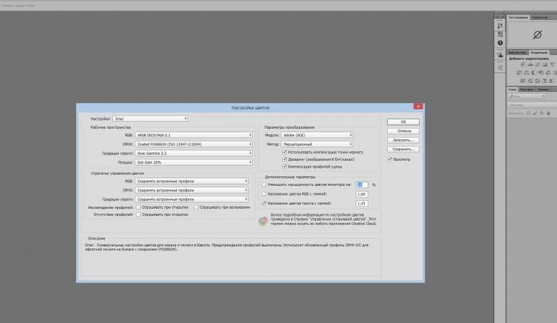Disable 'Наложение цветов текста с гаммой' checkbox

coord(264,203)
